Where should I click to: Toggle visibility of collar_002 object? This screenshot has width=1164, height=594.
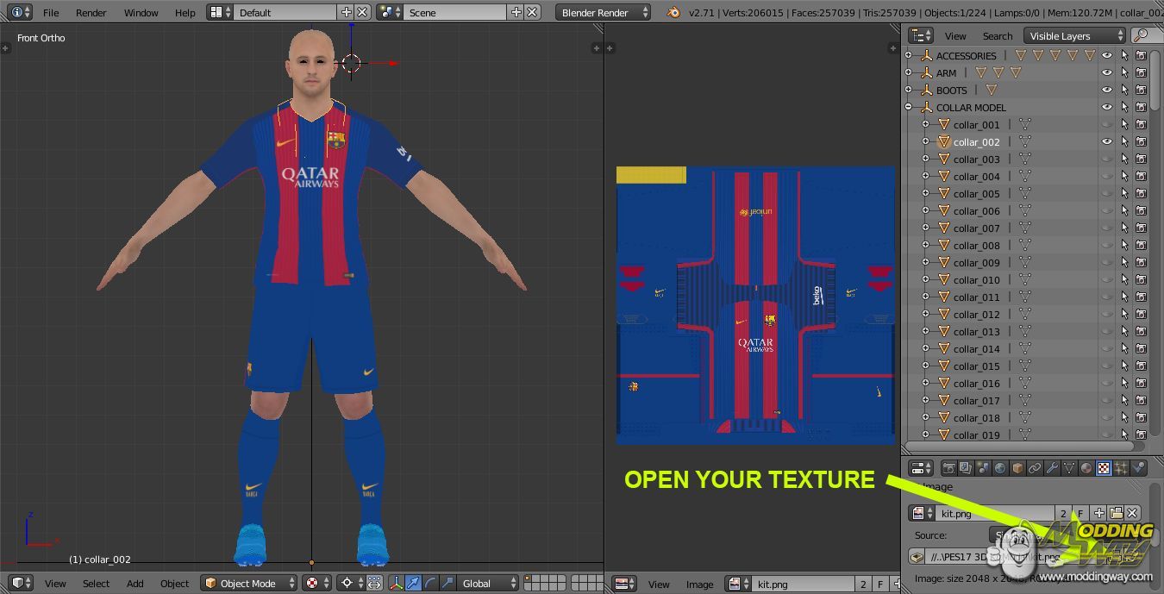(1107, 142)
